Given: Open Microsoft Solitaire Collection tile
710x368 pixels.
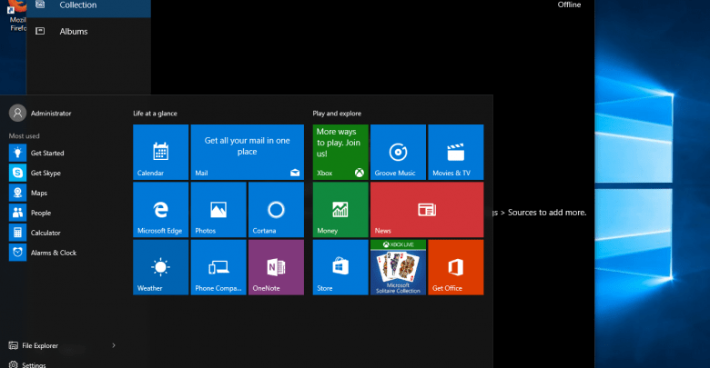Looking at the screenshot, I should coord(398,267).
